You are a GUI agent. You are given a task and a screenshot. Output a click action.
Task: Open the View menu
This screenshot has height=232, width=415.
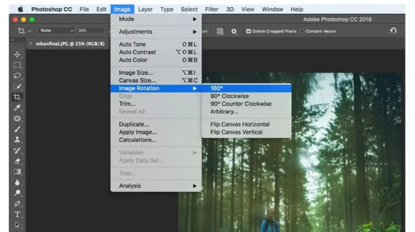coord(248,9)
